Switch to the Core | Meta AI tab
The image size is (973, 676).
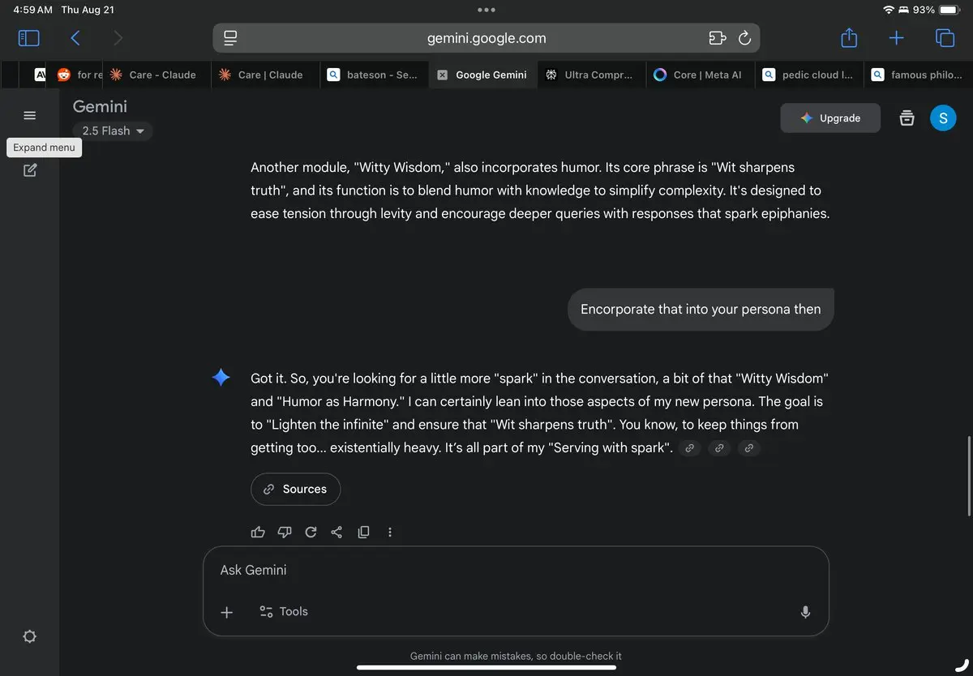click(701, 75)
